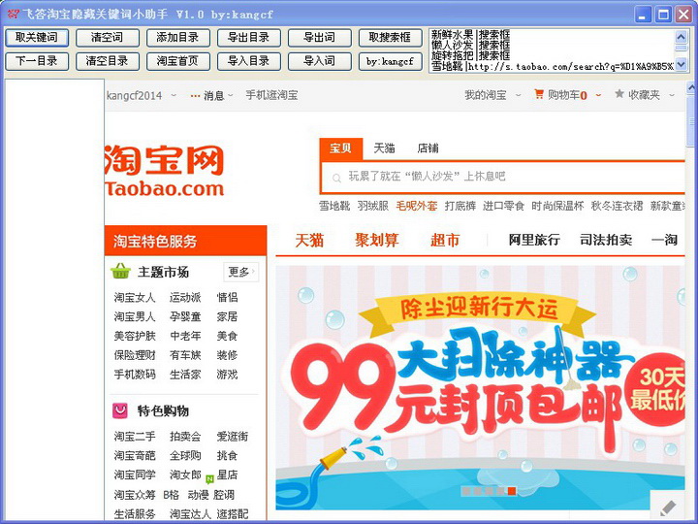Viewport: 698px width, 524px height.
Task: Click the 运动派 category link
Action: (185, 297)
